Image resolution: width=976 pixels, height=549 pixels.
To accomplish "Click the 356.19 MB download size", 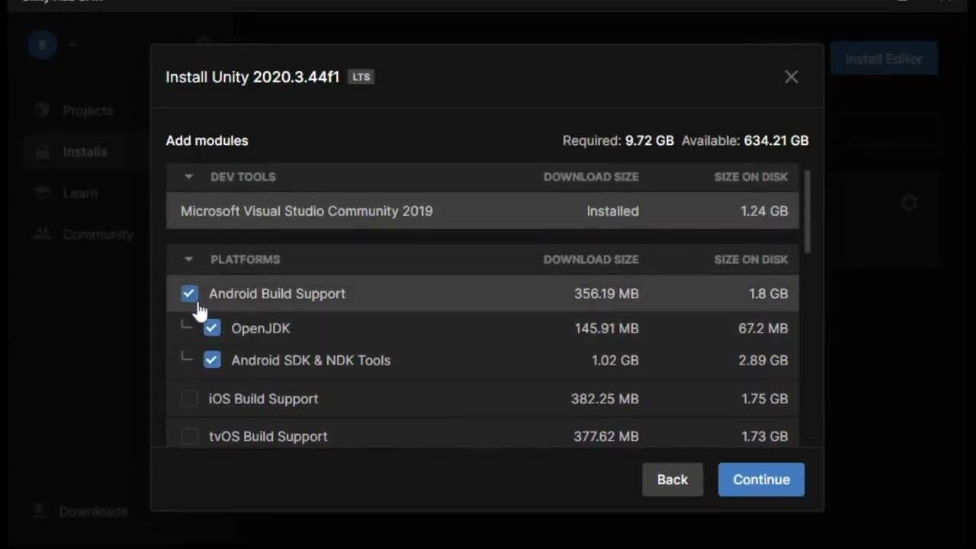I will coord(606,294).
